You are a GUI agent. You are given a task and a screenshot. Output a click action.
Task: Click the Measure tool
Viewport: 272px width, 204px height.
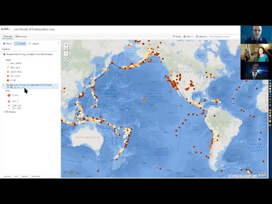tap(201, 36)
